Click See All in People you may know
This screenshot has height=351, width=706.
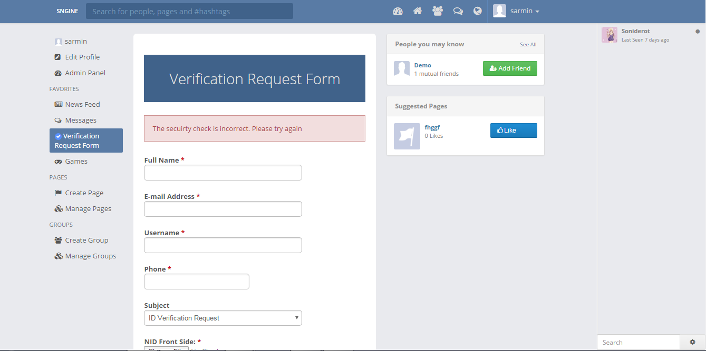528,45
